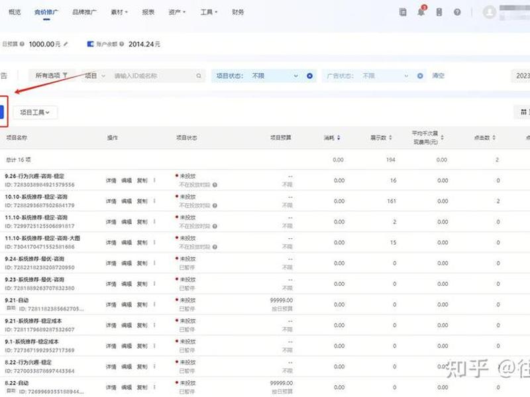530x397 pixels.
Task: Edit the 1000.00 daily budget with pencil icon
Action: click(66, 44)
